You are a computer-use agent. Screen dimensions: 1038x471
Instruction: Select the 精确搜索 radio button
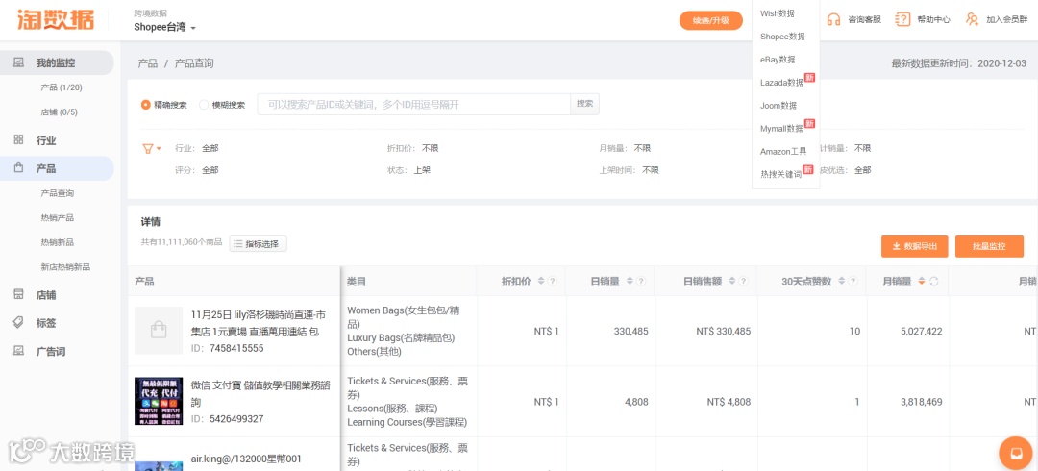click(146, 105)
